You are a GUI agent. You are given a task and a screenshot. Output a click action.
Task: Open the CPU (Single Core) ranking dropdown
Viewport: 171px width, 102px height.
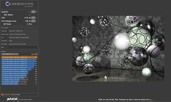(x=10, y=54)
